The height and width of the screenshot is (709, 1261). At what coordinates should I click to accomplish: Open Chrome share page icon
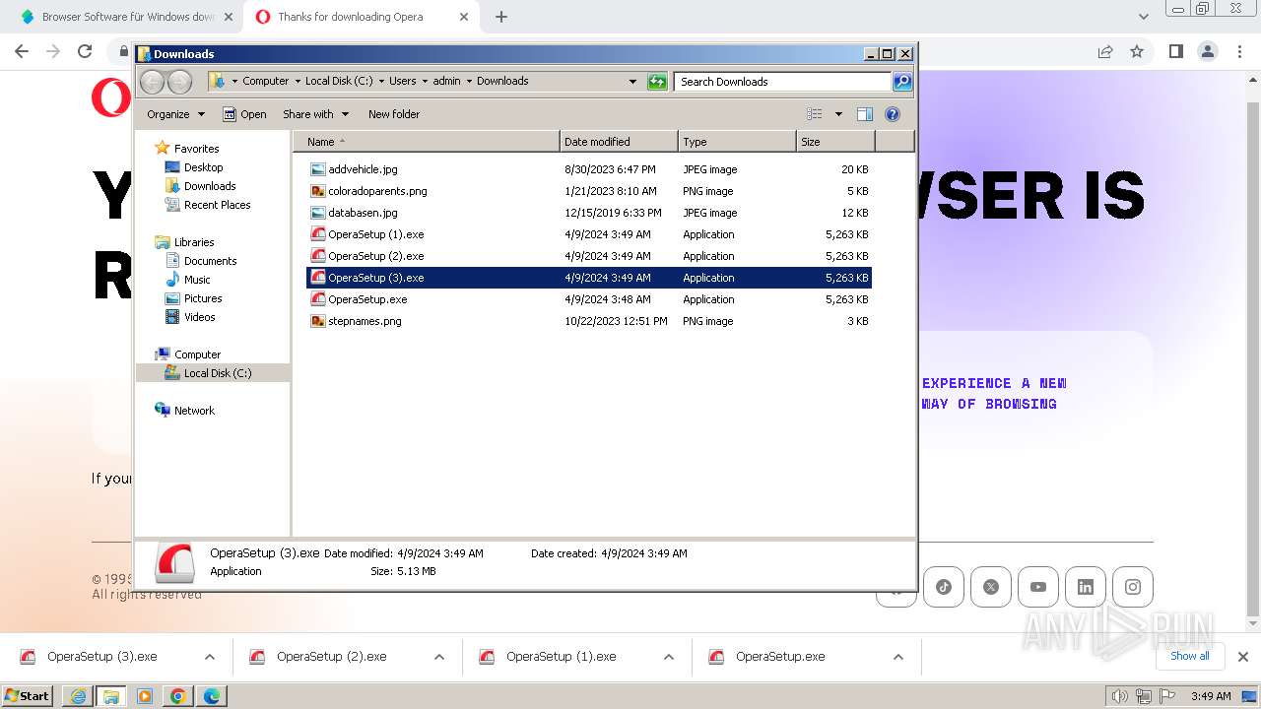[1105, 51]
